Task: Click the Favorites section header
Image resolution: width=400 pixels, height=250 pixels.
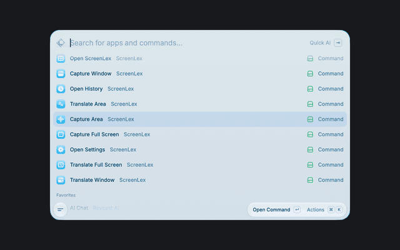Action: 66,195
